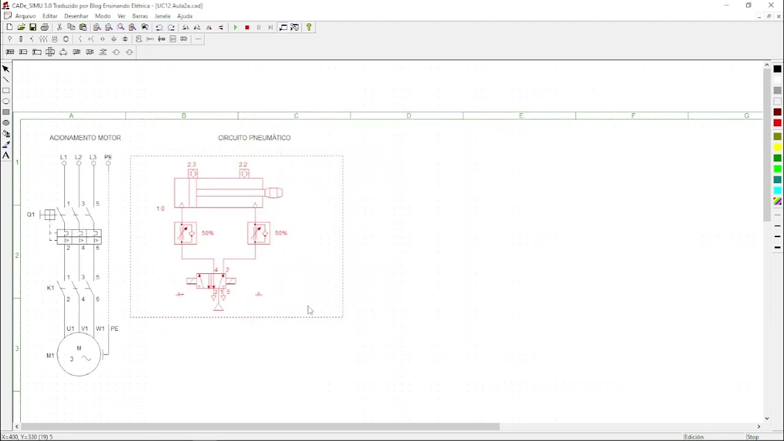Click the motor M1 symbol
The image size is (784, 441).
(x=79, y=354)
